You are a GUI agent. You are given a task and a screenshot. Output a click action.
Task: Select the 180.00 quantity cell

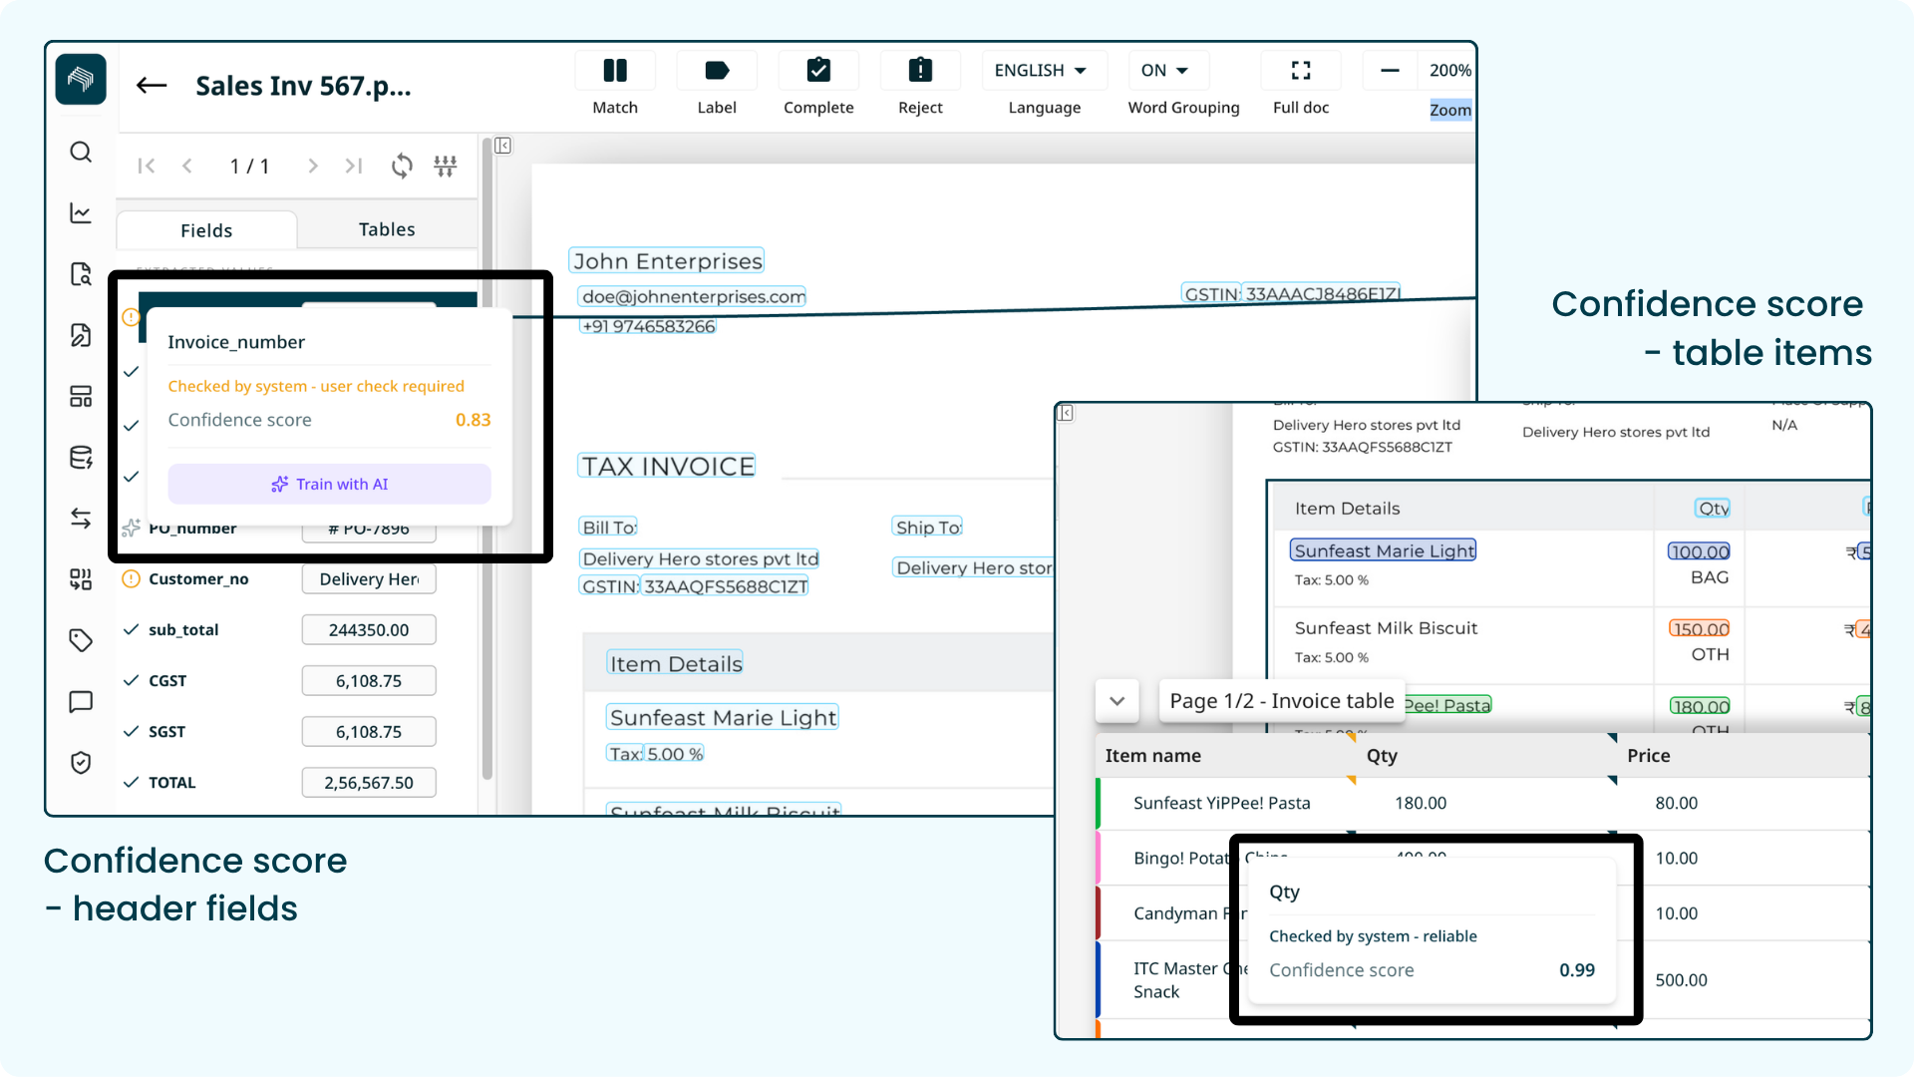click(1421, 804)
